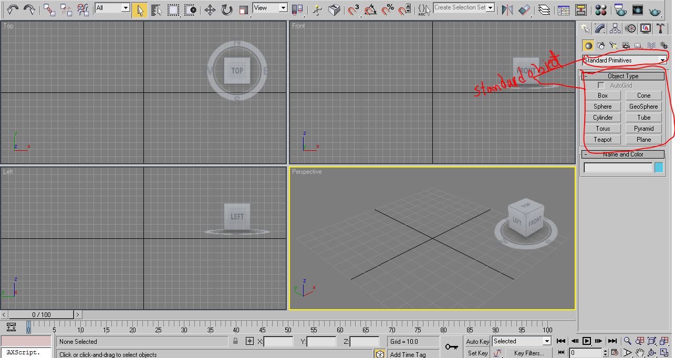
Task: Click the Key Filters button
Action: (x=528, y=353)
